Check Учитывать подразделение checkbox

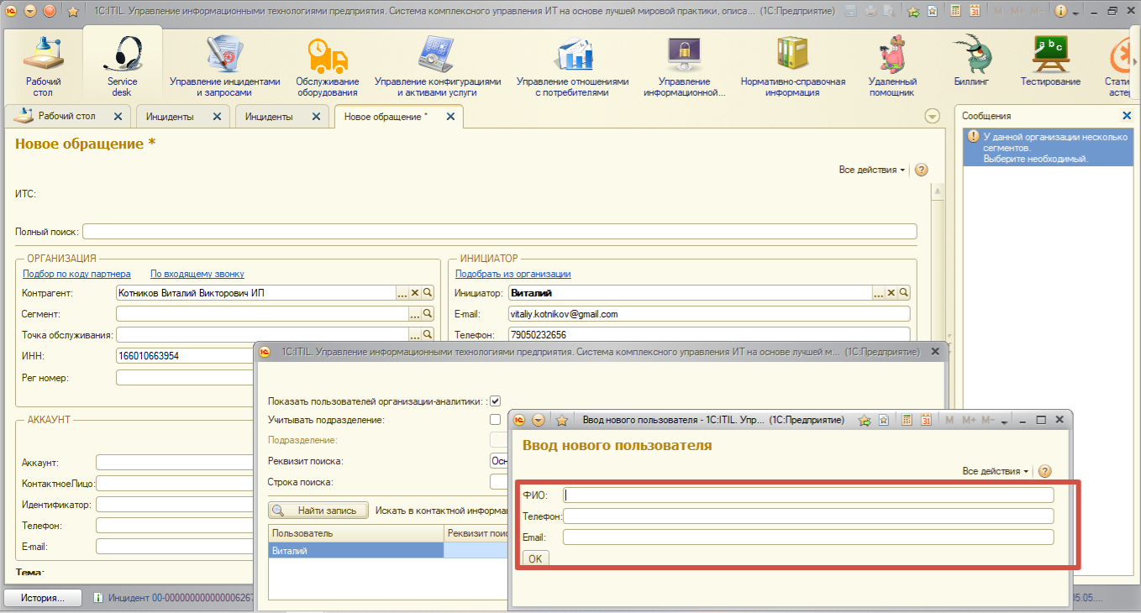click(496, 419)
